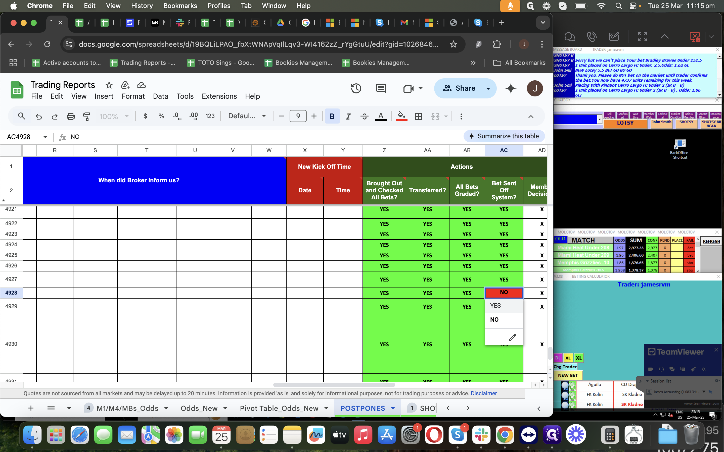
Task: Click the move document folder icon
Action: click(x=125, y=85)
